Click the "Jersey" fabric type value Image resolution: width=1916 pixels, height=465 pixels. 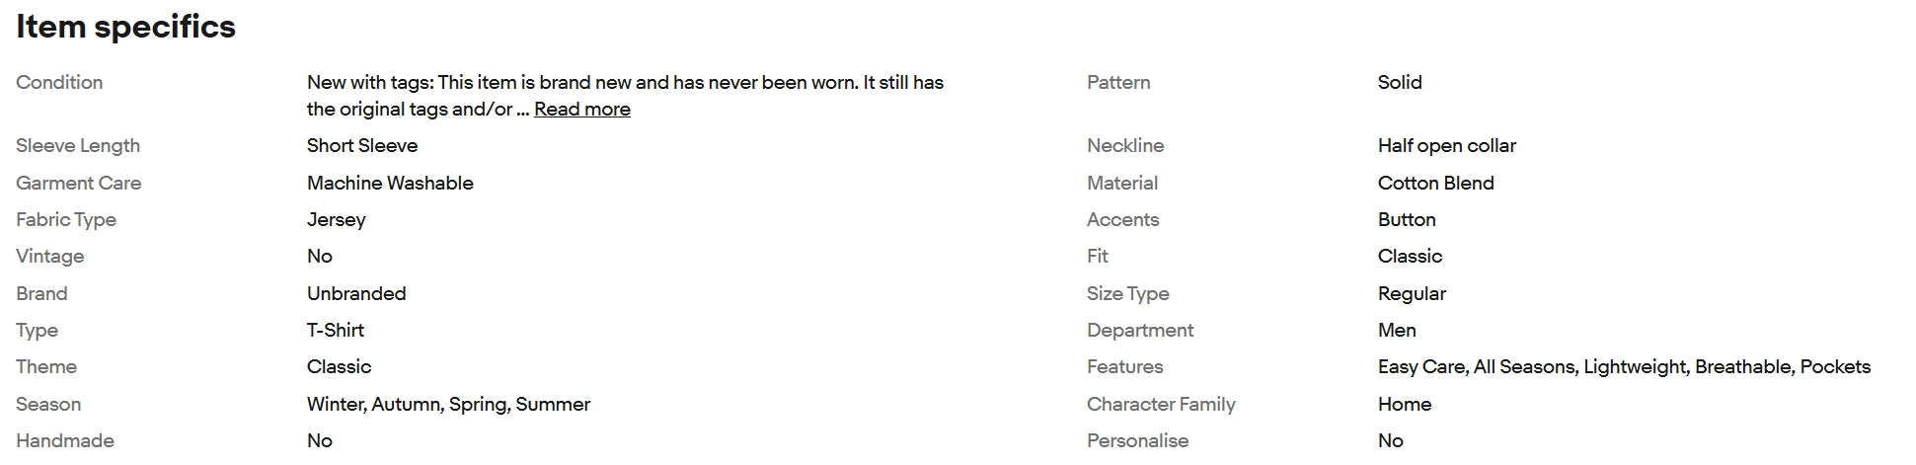(x=336, y=220)
